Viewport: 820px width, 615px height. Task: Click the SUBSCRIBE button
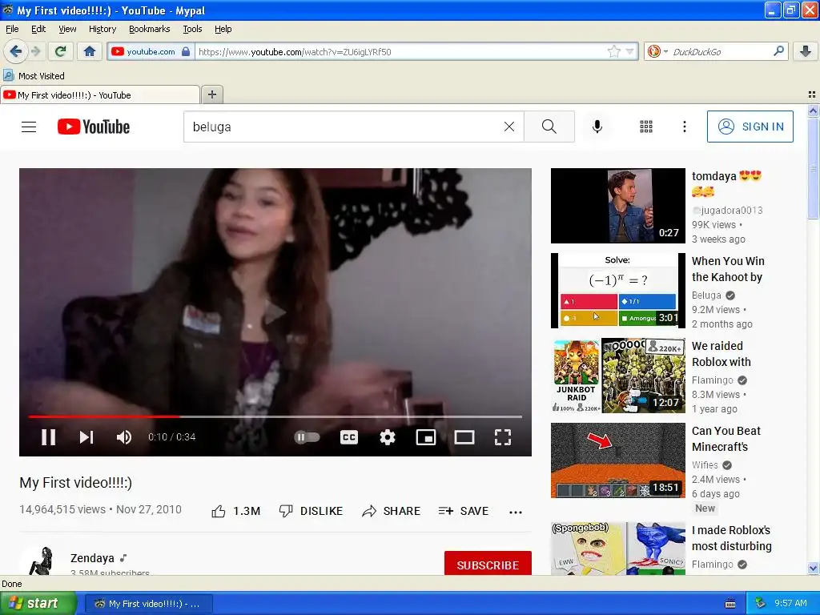coord(488,563)
